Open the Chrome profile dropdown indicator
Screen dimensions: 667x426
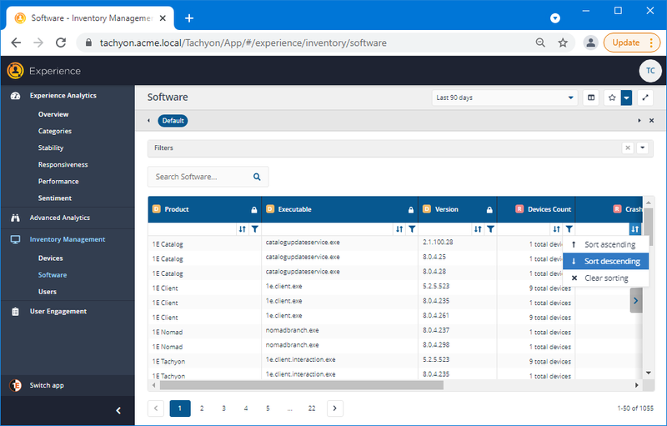tap(554, 18)
